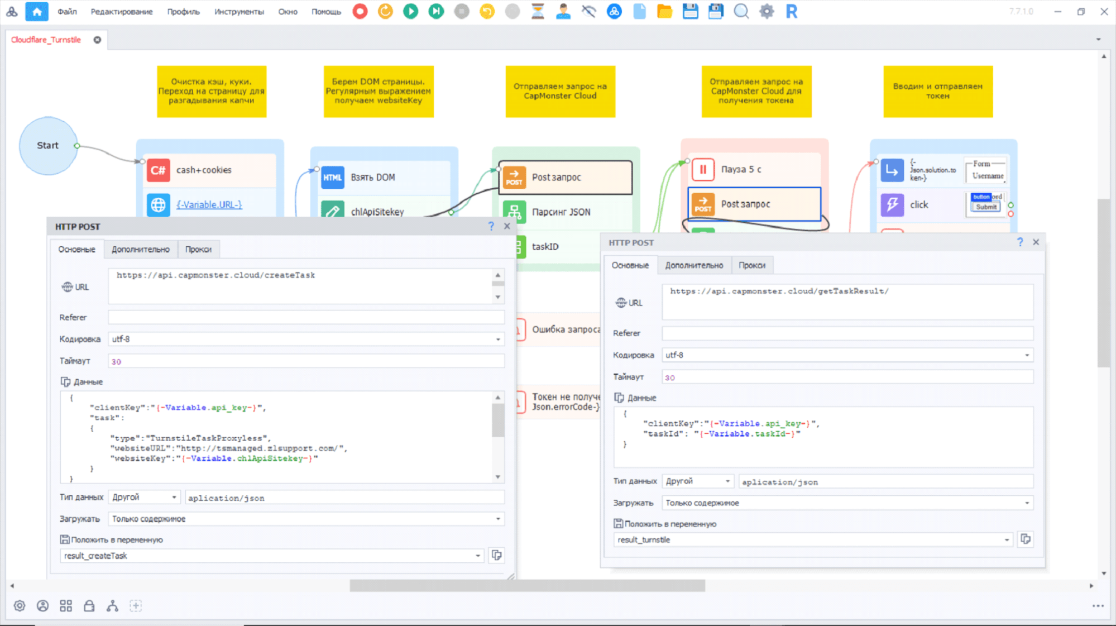Open bottom-left settings gear icon
The image size is (1116, 626).
click(20, 606)
